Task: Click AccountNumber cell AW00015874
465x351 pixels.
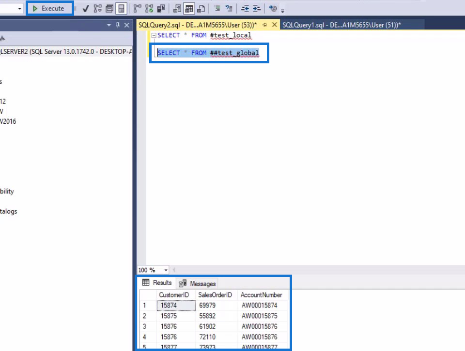Action: click(263, 305)
